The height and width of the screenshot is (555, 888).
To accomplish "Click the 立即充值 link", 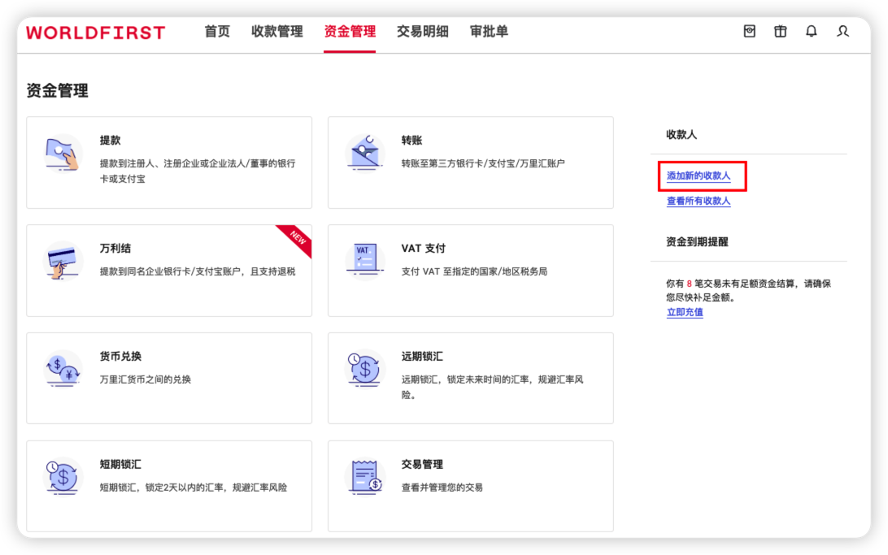I will tap(685, 312).
